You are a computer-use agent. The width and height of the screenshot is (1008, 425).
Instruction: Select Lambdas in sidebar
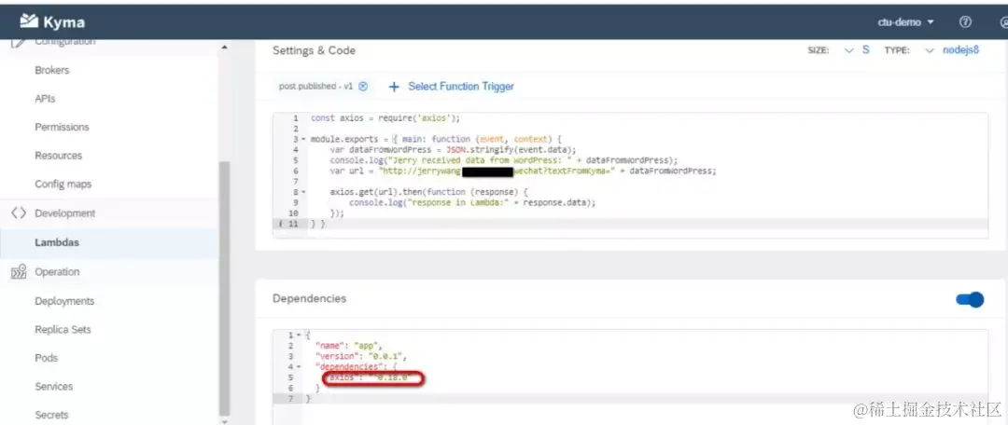click(57, 242)
